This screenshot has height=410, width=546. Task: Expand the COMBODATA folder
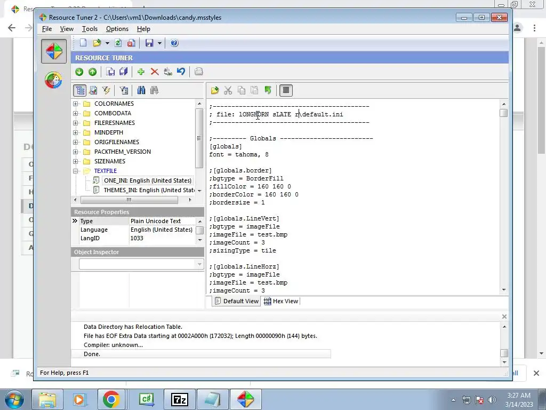click(76, 113)
